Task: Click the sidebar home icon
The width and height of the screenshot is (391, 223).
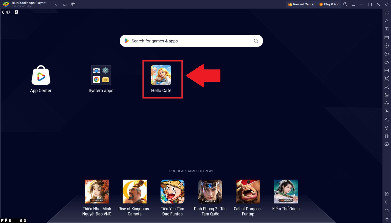Action: pos(387,210)
